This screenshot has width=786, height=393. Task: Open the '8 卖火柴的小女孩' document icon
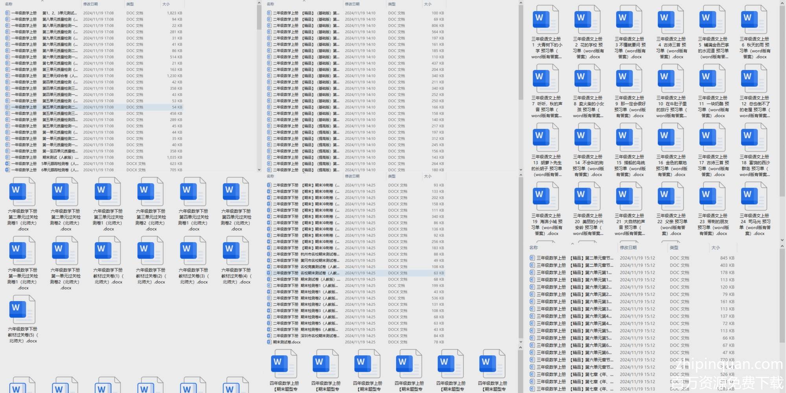[x=588, y=79]
